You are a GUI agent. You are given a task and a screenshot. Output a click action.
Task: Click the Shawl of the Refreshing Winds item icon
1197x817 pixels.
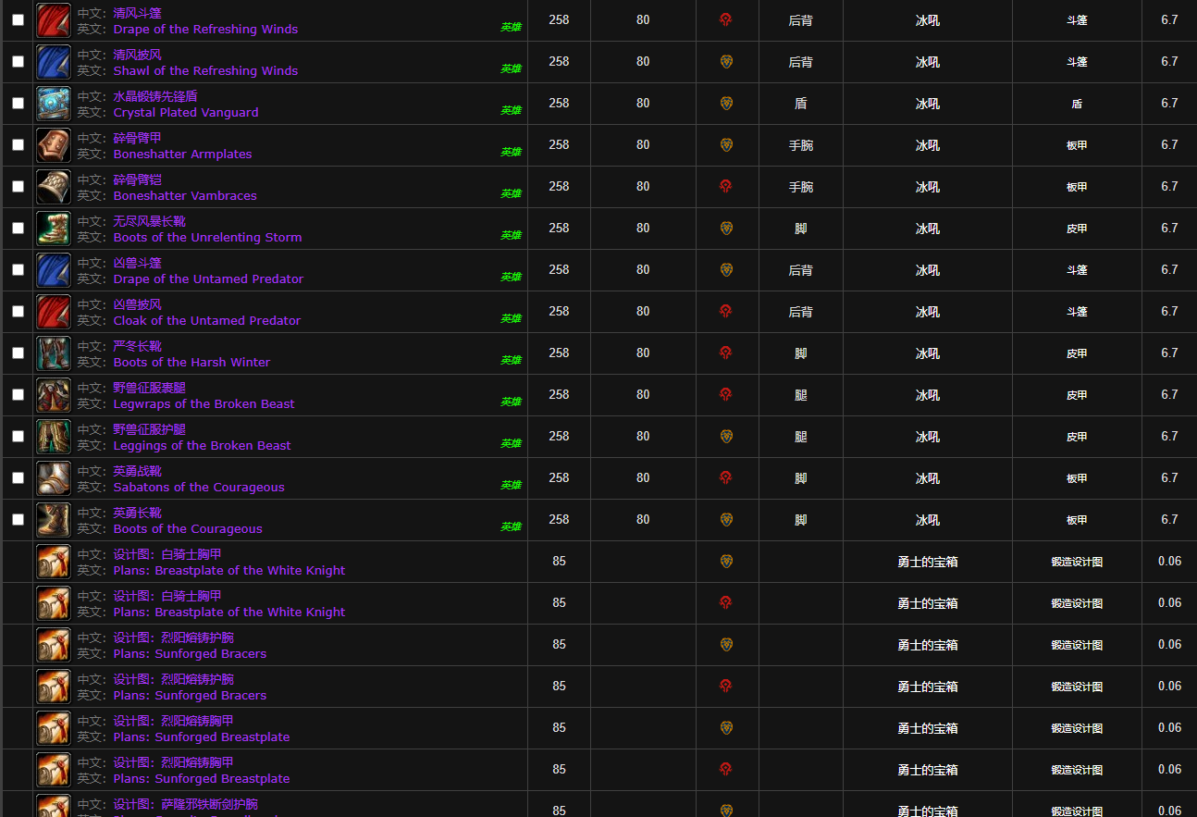coord(54,62)
